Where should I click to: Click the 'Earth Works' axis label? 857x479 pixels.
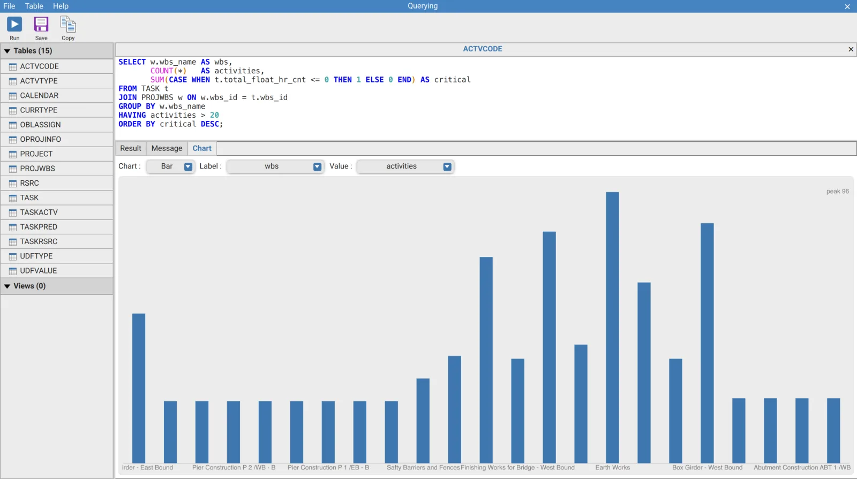612,468
